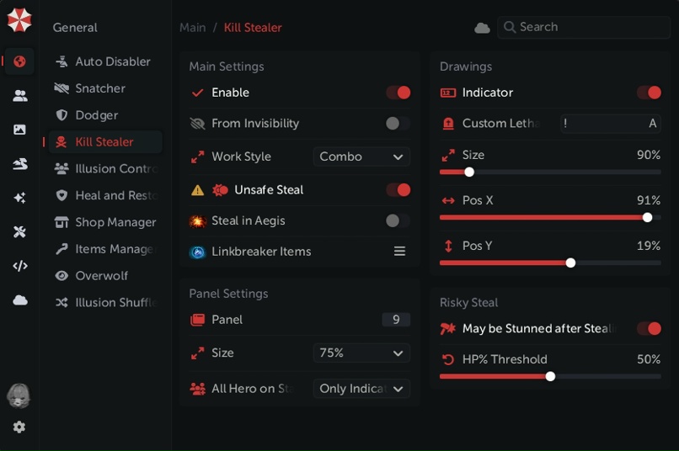Click the cloud icon beside the search box
Screen dimensions: 679x451
pyautogui.click(x=482, y=28)
